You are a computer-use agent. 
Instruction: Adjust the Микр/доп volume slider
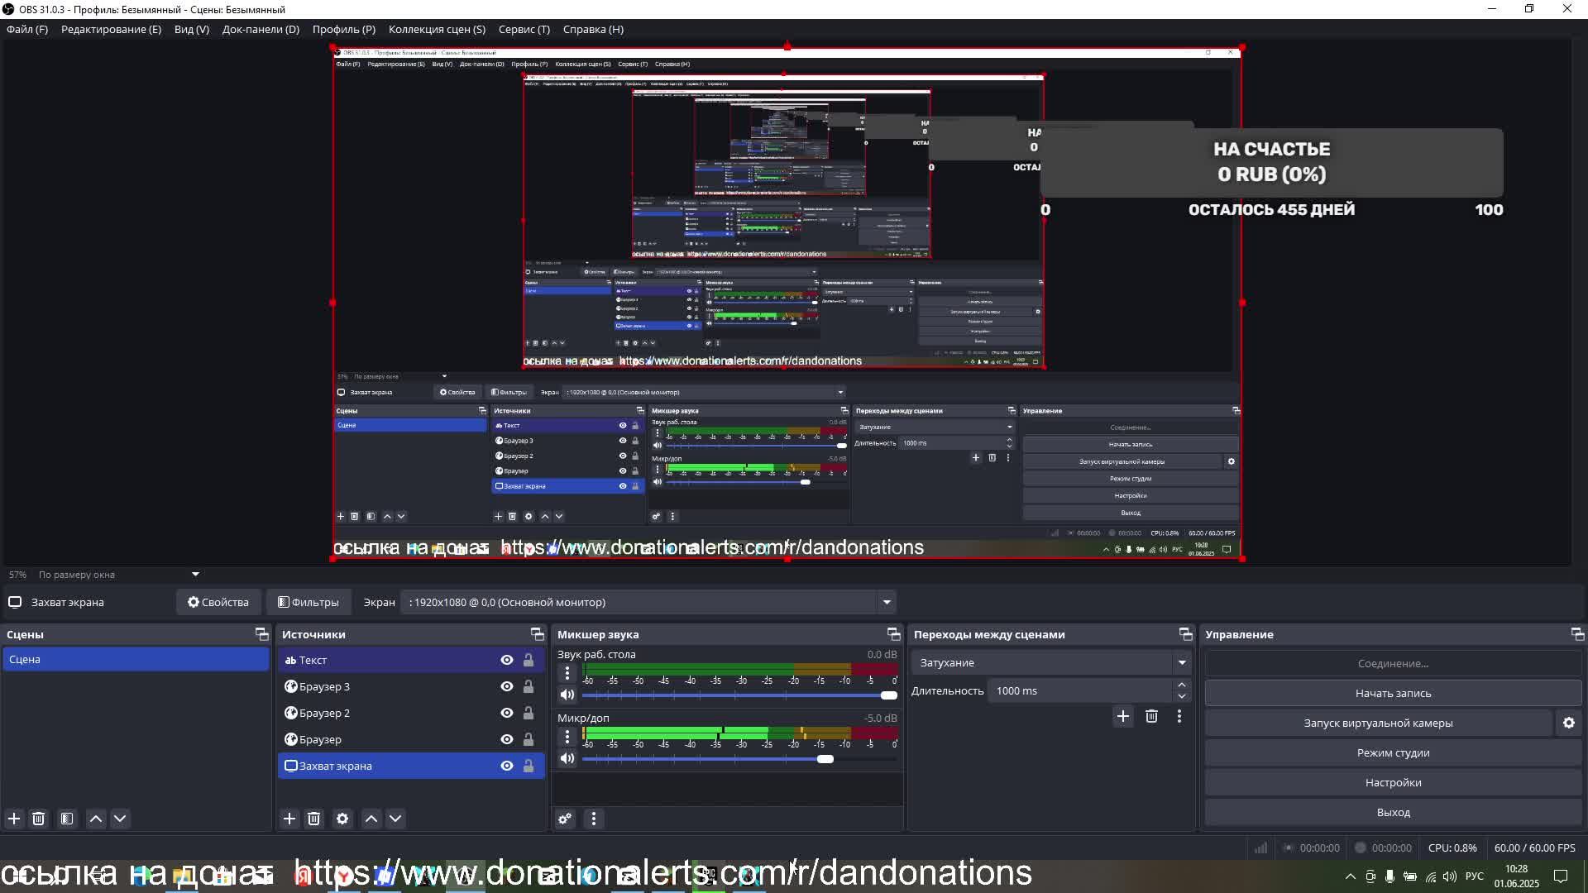pos(825,759)
